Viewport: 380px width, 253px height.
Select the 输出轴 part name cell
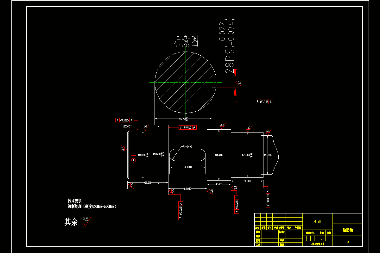pos(347,230)
